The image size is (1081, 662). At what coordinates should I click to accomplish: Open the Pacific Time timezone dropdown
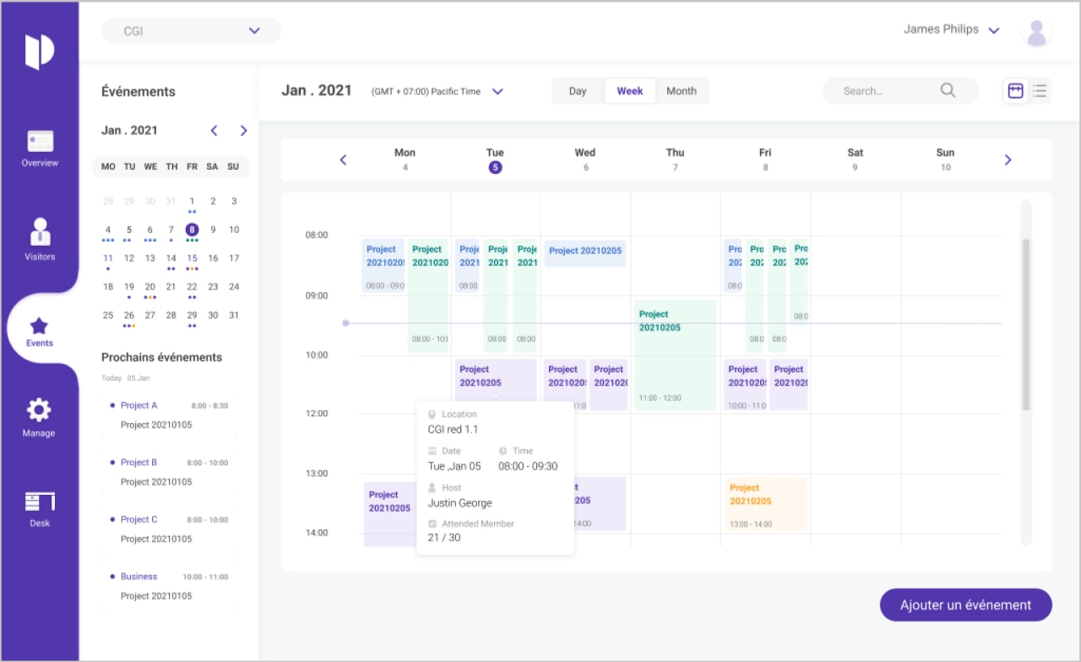[x=497, y=91]
